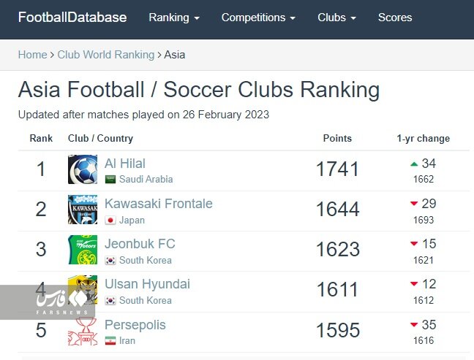Open the Al Hilal club page
474x360 pixels.
click(x=125, y=164)
